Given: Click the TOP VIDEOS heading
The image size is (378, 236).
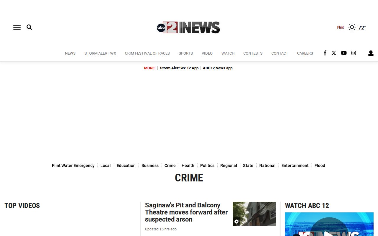Looking at the screenshot, I should click(22, 206).
